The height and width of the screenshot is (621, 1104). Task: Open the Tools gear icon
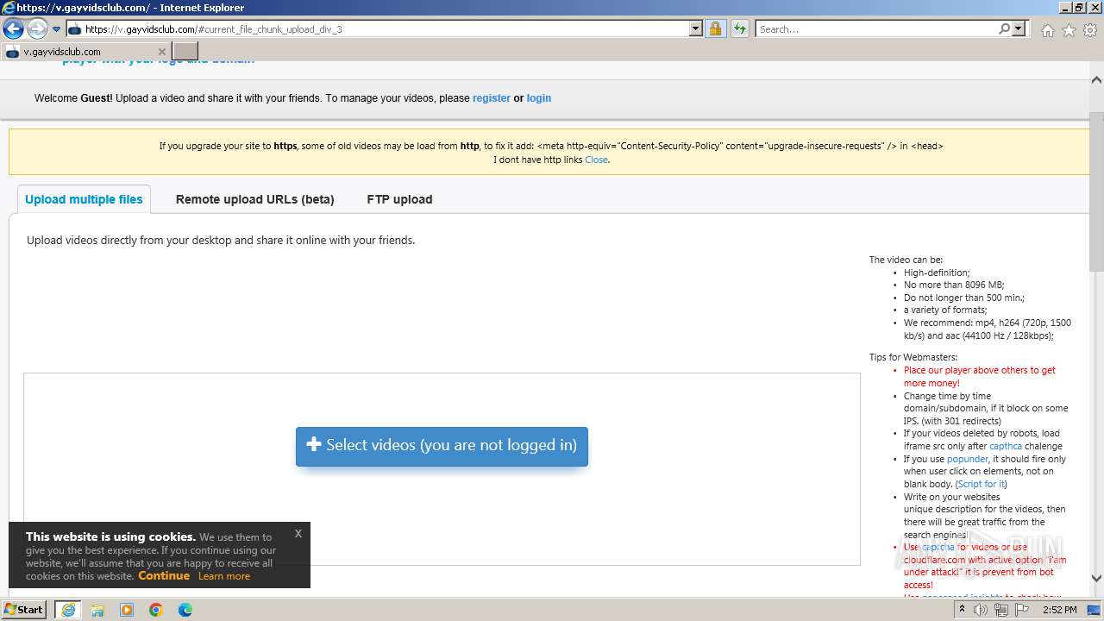point(1090,30)
